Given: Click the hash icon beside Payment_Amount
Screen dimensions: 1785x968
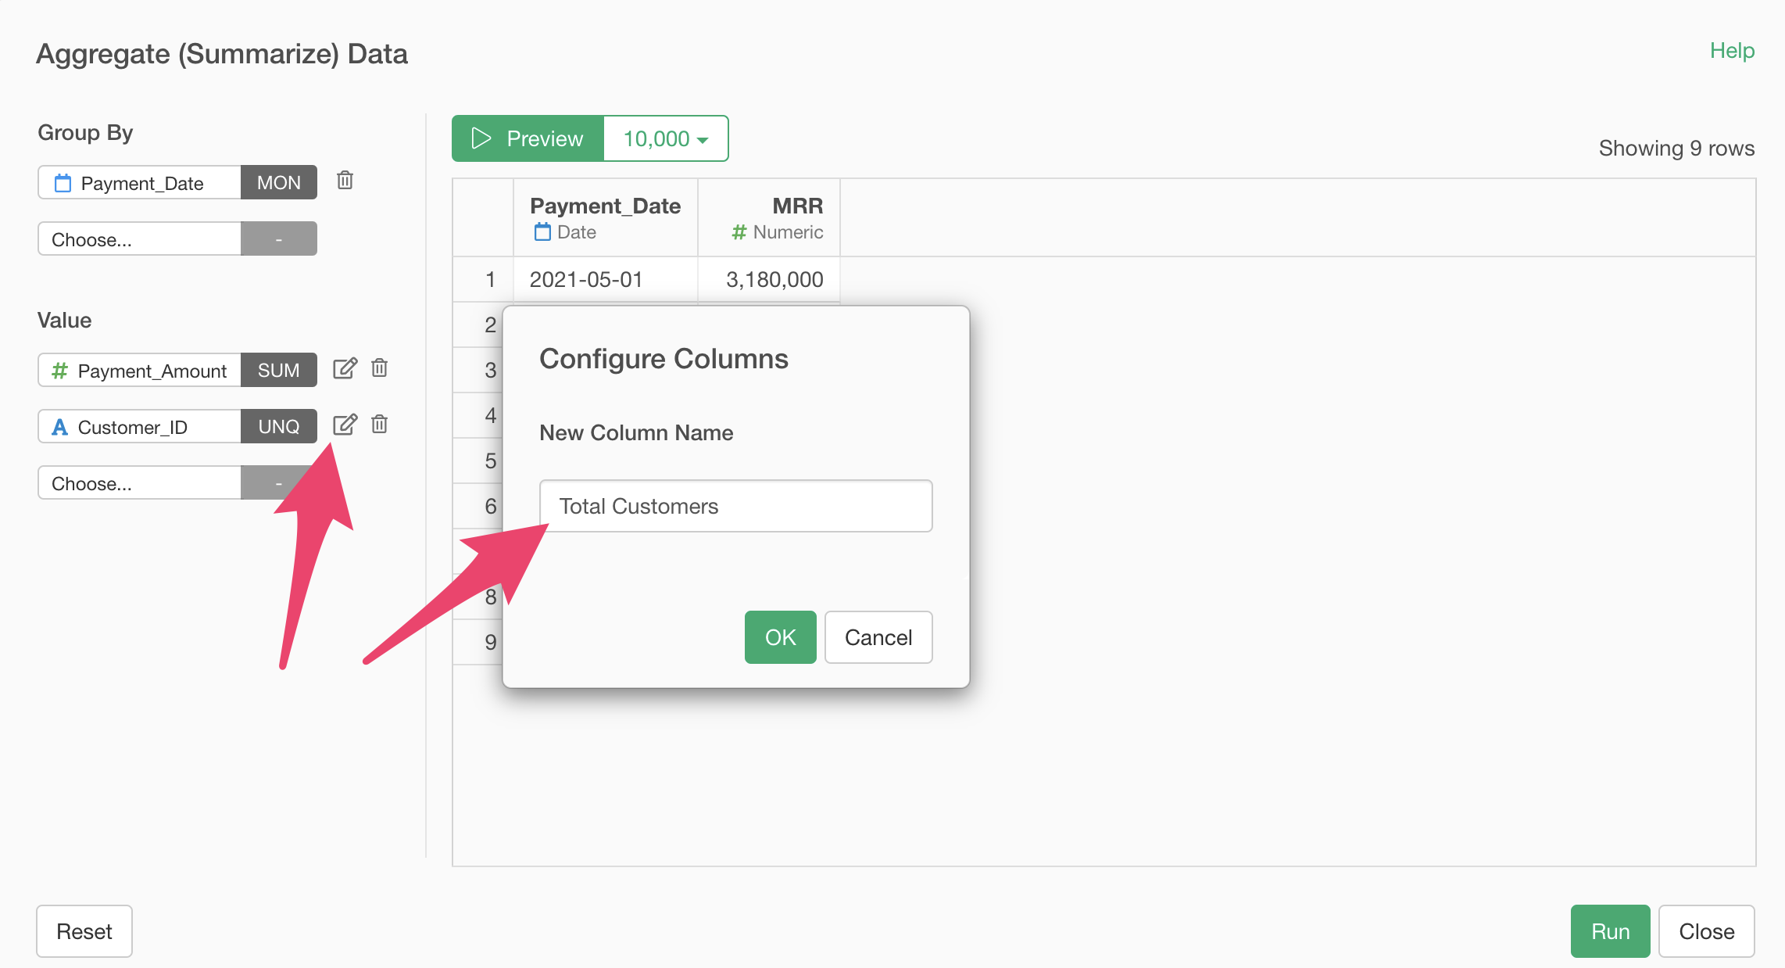Looking at the screenshot, I should 59,371.
